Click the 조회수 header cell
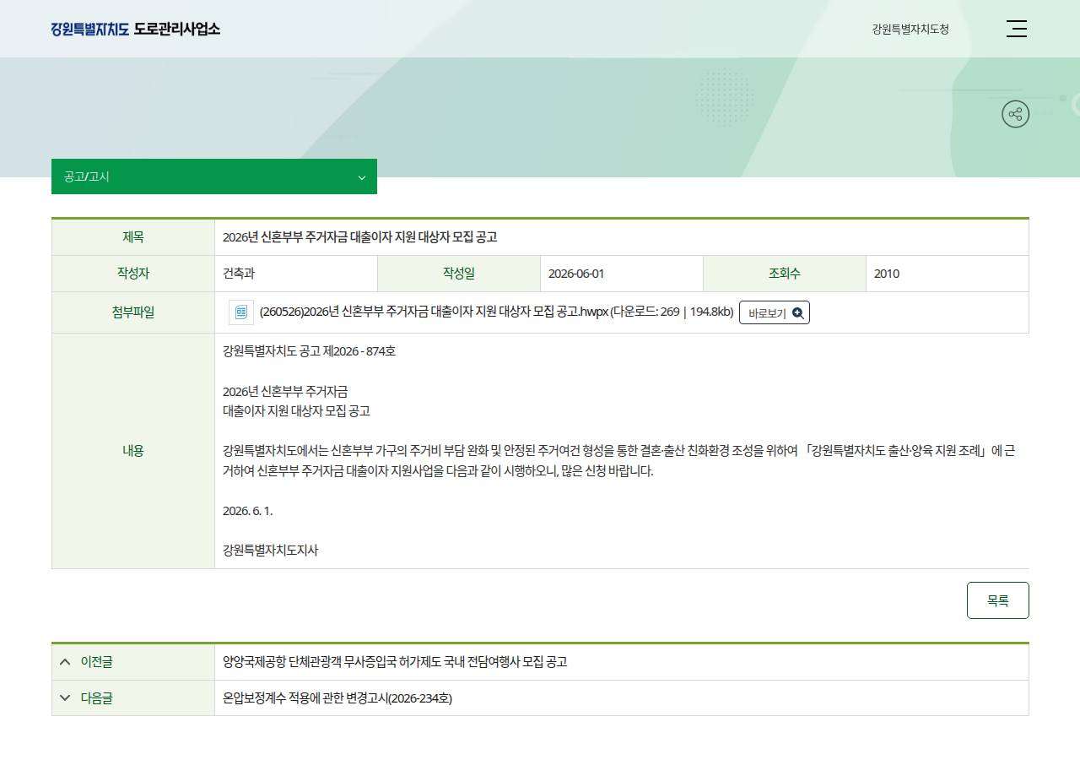The width and height of the screenshot is (1080, 760). tap(785, 274)
